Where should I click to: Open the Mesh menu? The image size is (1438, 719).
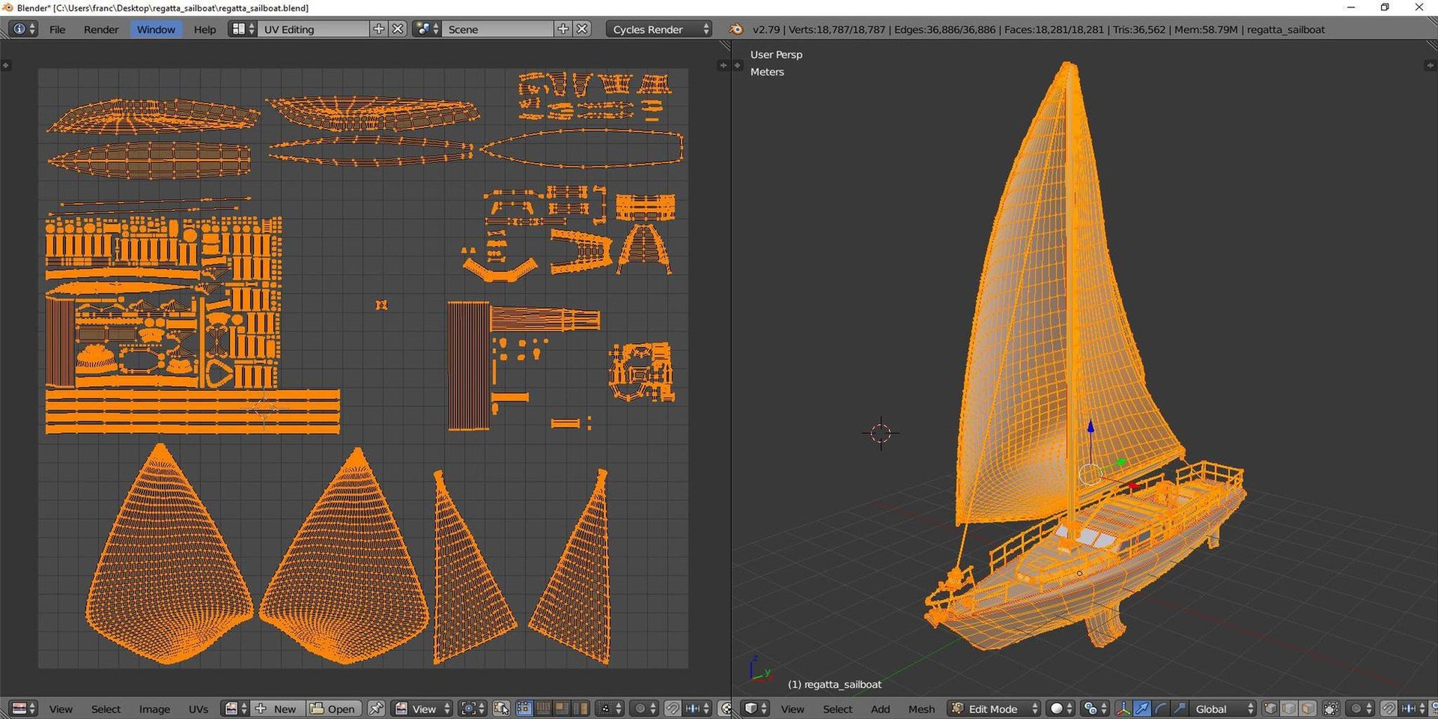(921, 709)
